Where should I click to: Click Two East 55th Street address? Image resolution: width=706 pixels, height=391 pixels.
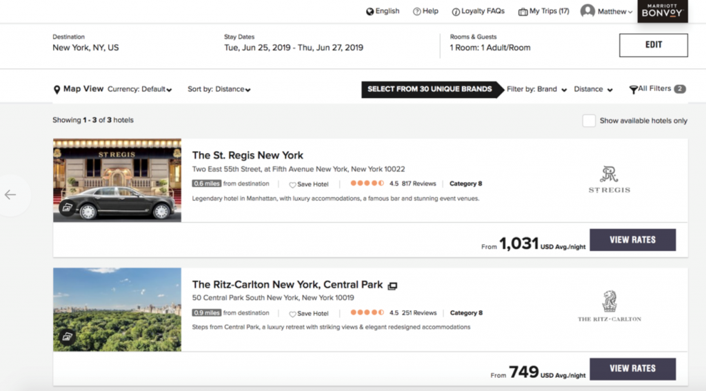[299, 170]
